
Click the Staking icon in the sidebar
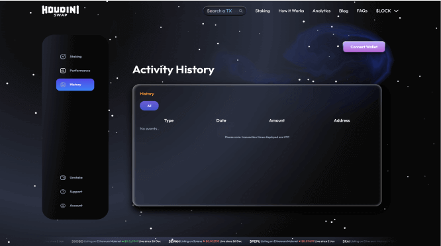pos(63,57)
